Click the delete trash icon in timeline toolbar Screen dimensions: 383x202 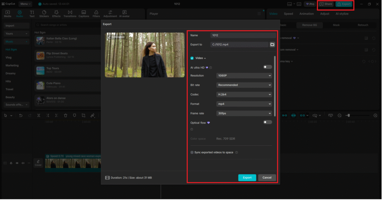click(x=65, y=116)
